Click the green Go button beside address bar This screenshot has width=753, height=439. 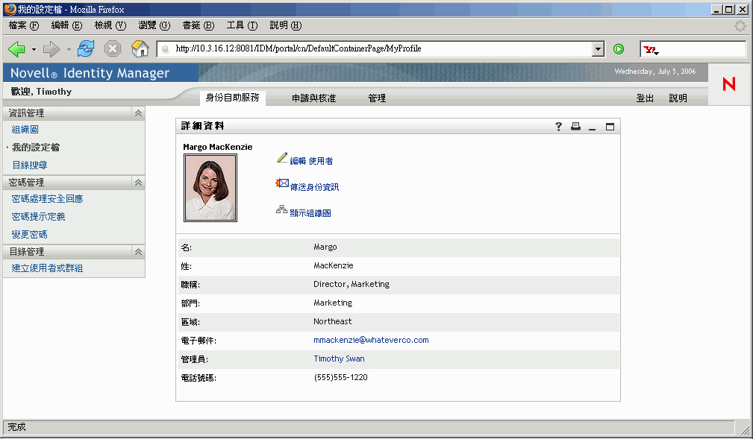(619, 49)
